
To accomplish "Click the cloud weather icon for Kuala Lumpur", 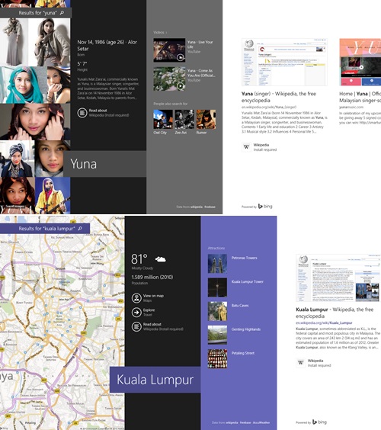I will (x=161, y=259).
